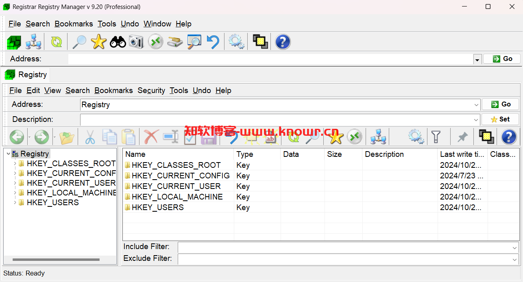
Task: Click the Address field containing Registry
Action: click(280, 105)
